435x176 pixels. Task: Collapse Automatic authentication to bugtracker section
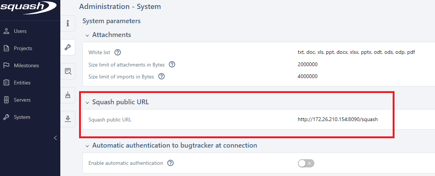[x=87, y=146]
